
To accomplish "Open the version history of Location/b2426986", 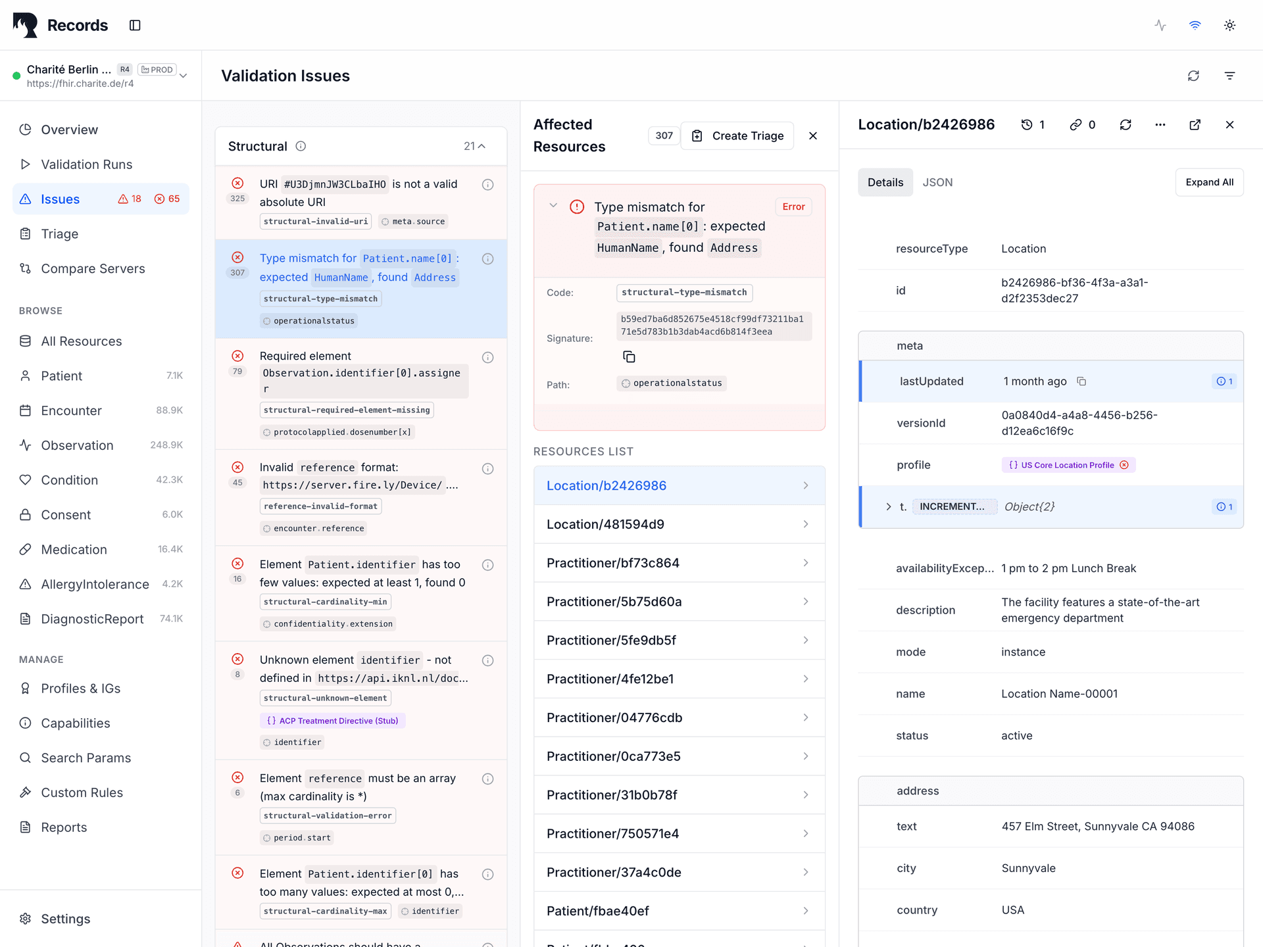I will (x=1029, y=124).
